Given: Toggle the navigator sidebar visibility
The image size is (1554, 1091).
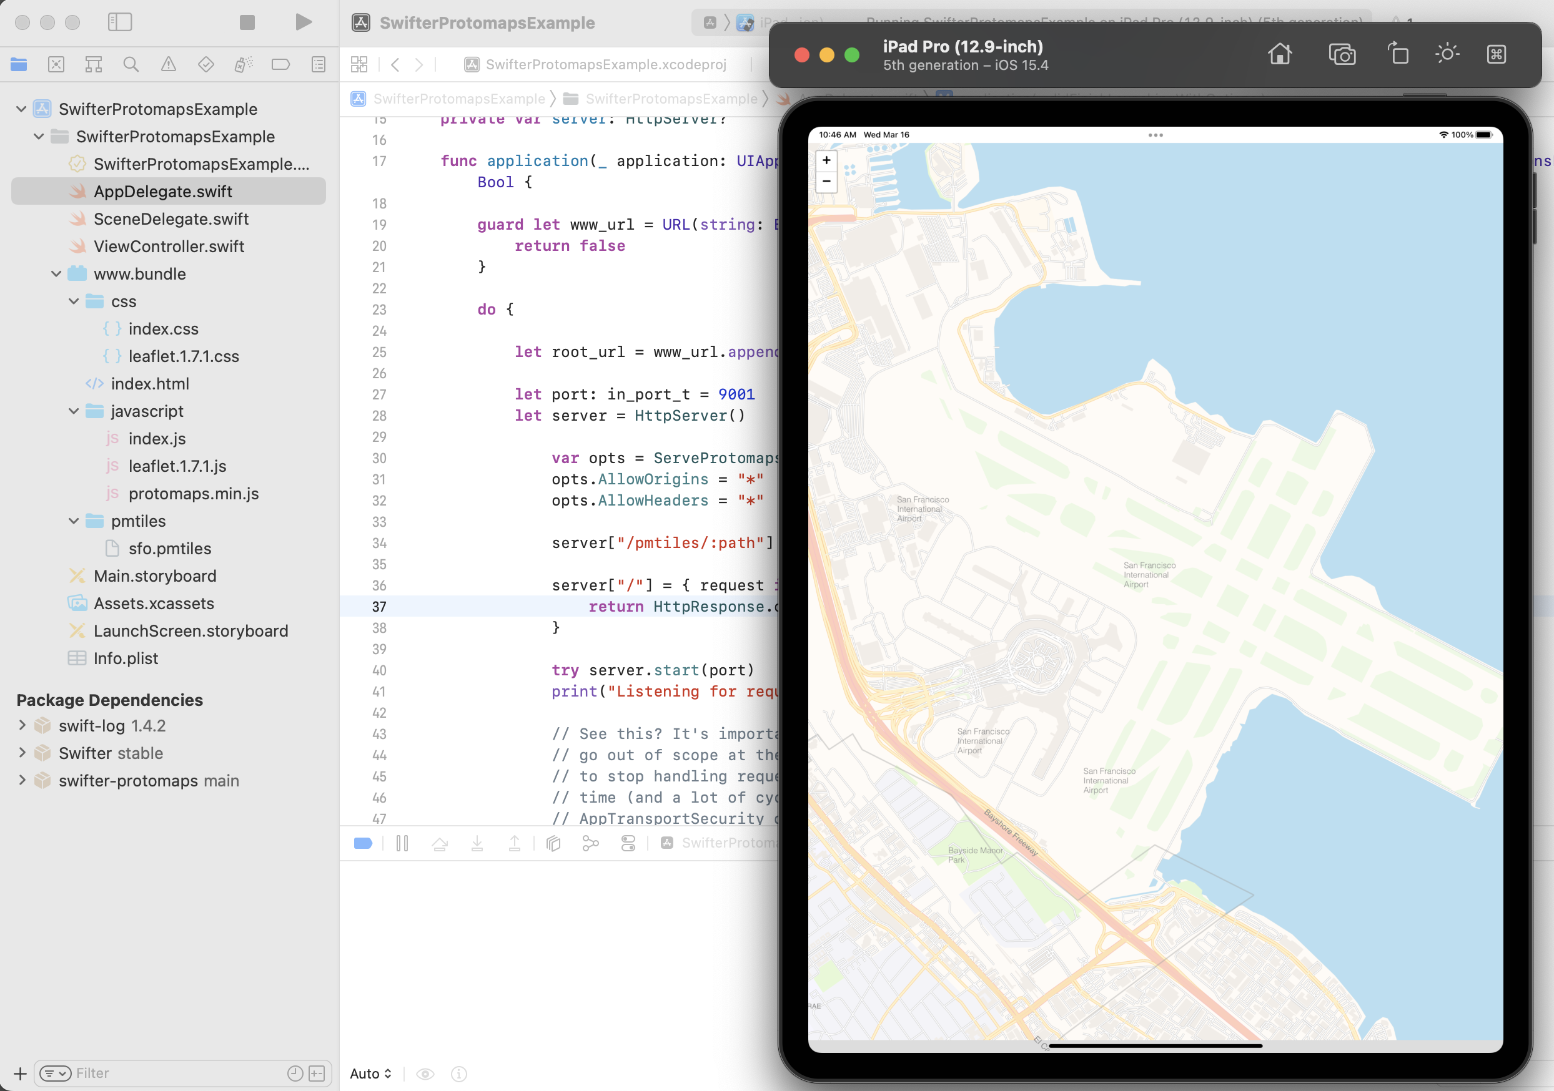Looking at the screenshot, I should [x=120, y=22].
